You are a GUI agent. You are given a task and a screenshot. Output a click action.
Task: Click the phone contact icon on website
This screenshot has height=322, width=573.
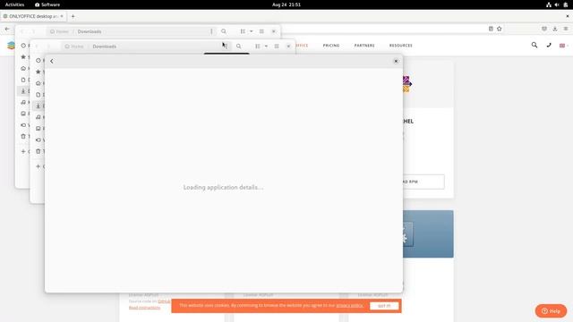(x=549, y=46)
